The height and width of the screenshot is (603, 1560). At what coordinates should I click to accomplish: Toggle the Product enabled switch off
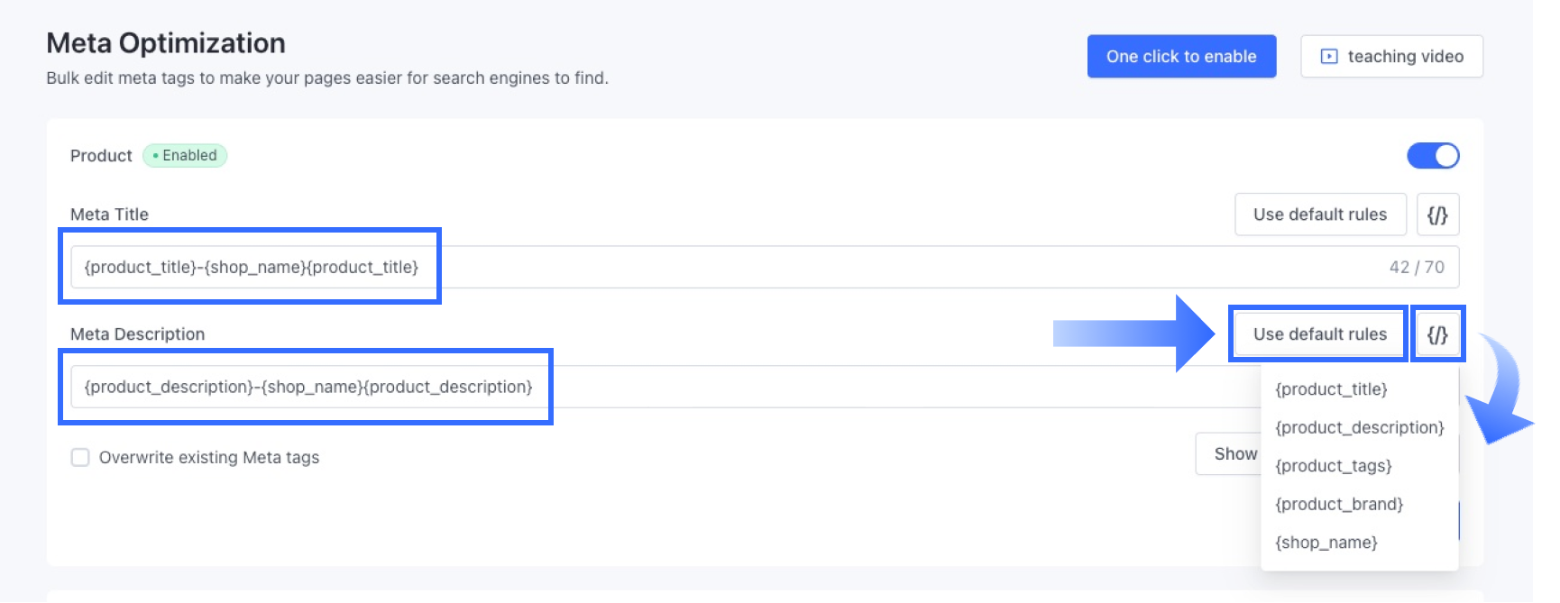(1433, 156)
